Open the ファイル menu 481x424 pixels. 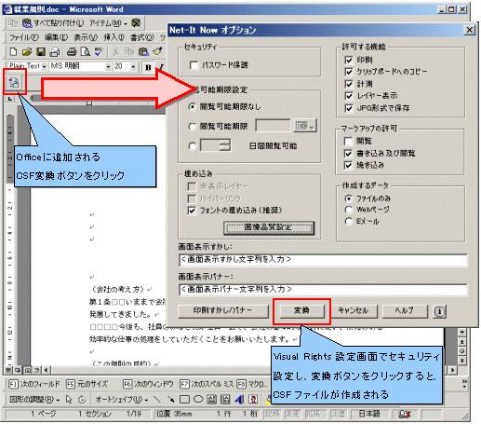coord(24,37)
